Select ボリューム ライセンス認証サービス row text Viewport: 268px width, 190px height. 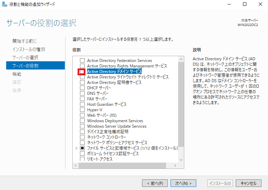point(113,153)
